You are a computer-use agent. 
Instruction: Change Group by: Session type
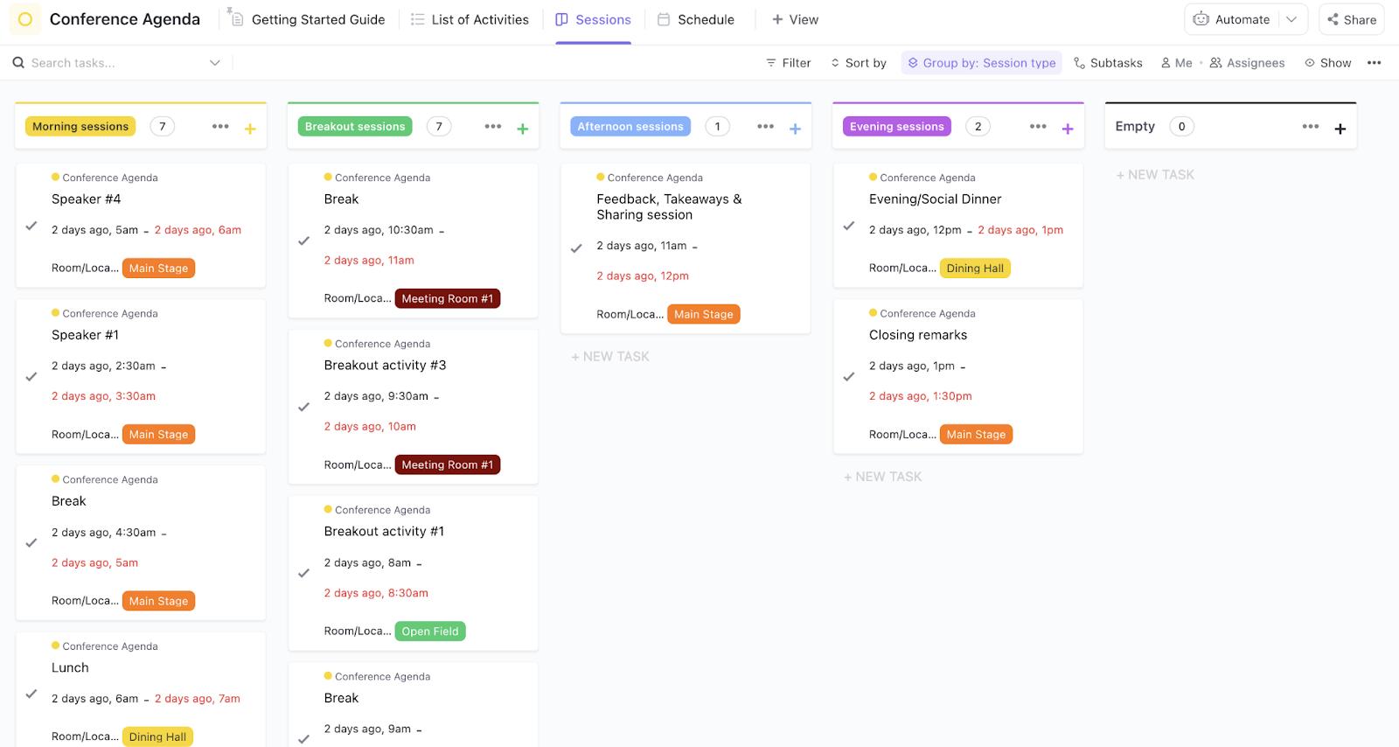point(982,63)
